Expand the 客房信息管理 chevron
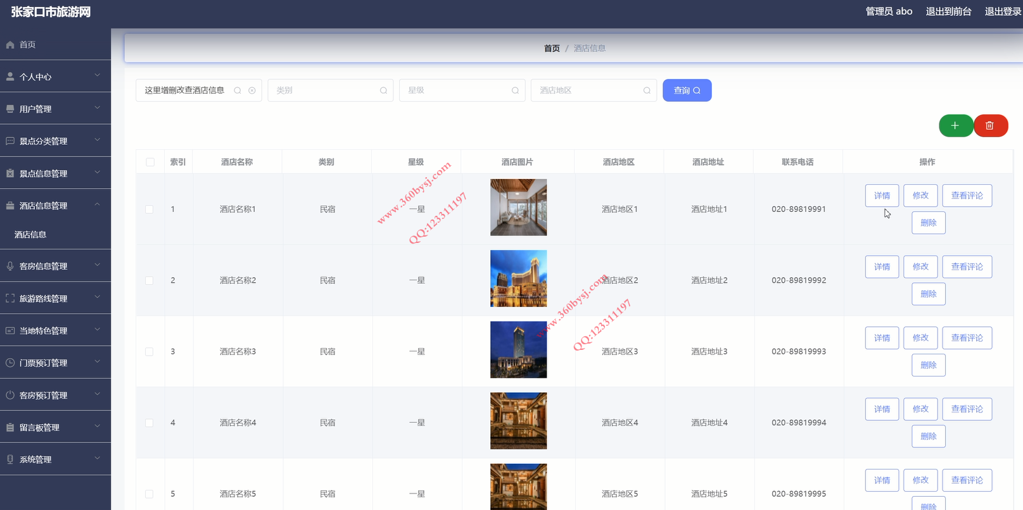The width and height of the screenshot is (1023, 510). tap(98, 265)
